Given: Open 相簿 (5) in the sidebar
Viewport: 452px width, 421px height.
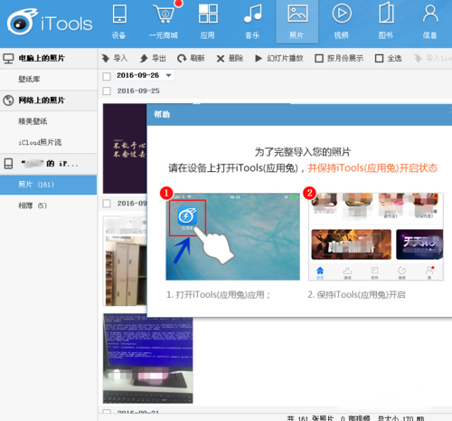Looking at the screenshot, I should point(49,206).
